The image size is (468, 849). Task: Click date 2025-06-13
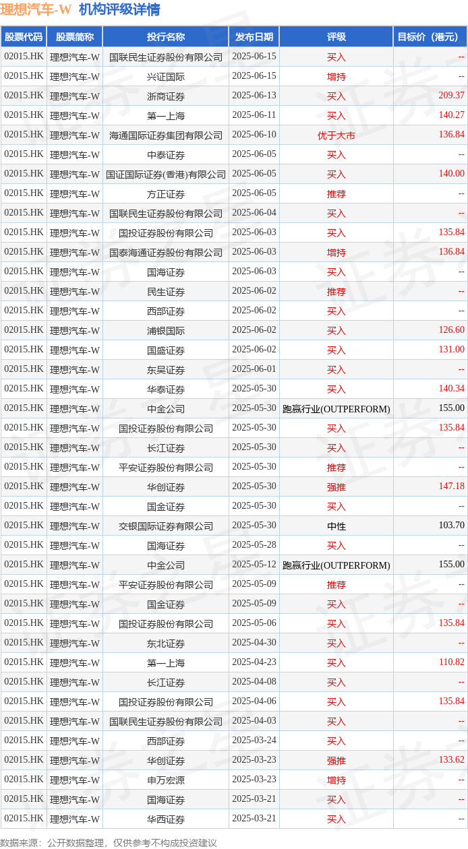(254, 96)
